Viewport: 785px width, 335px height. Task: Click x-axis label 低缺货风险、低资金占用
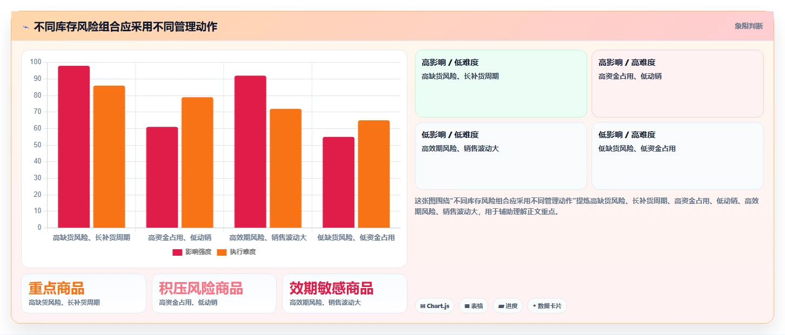tap(356, 237)
